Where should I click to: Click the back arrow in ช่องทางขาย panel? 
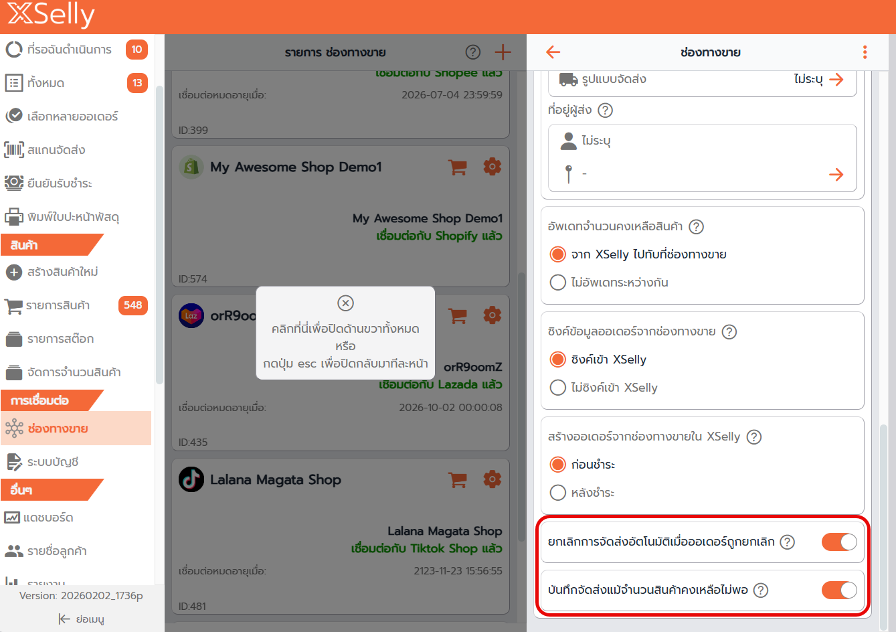click(x=553, y=52)
